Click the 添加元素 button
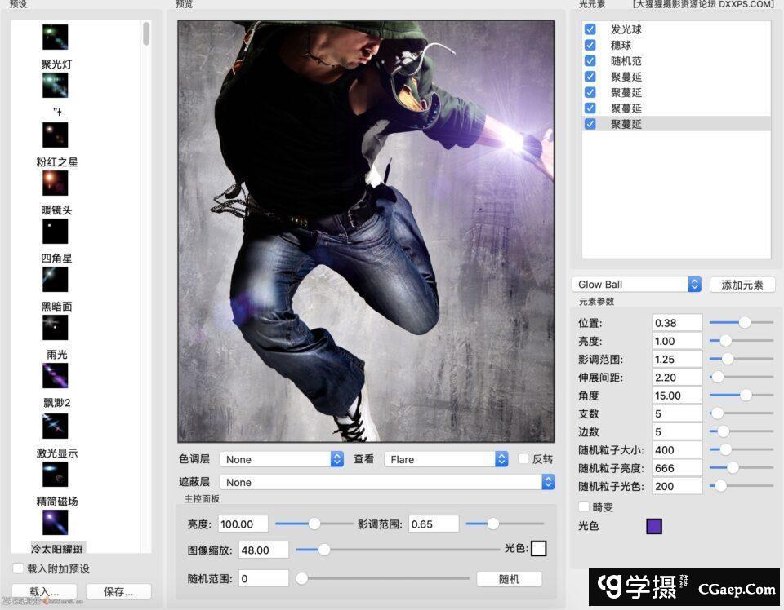 tap(742, 285)
